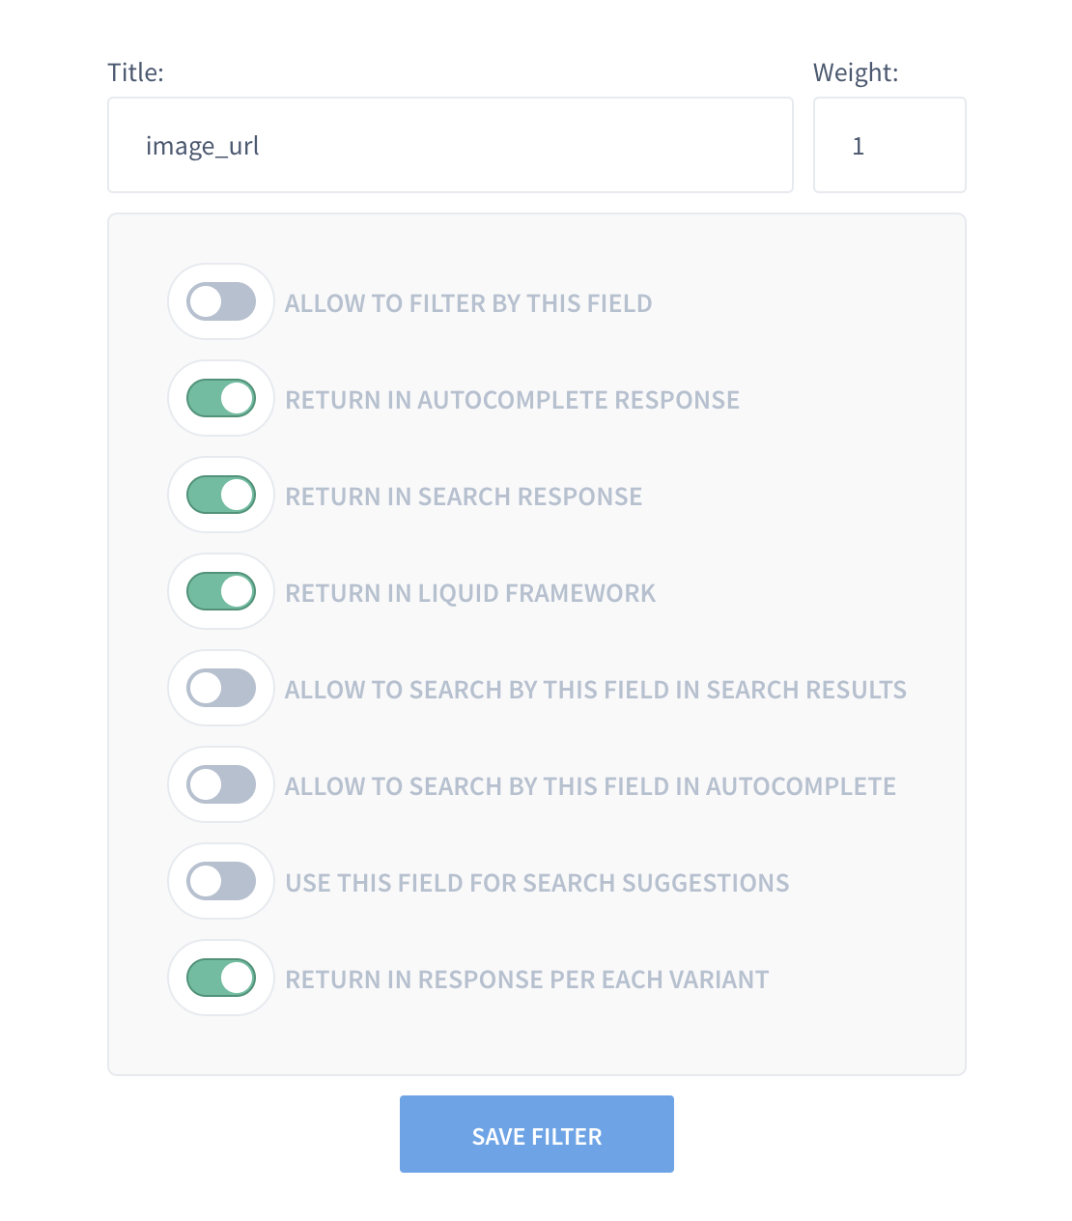The image size is (1072, 1221).
Task: Focus the Title input containing image_url
Action: click(449, 145)
